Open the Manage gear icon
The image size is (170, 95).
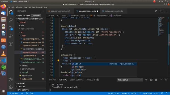[x=11, y=87]
